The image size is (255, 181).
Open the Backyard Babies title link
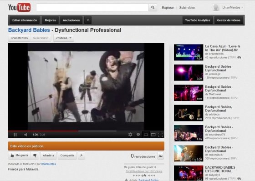[x=29, y=30]
